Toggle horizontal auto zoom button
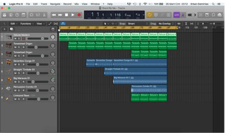 pyautogui.click(x=192, y=24)
